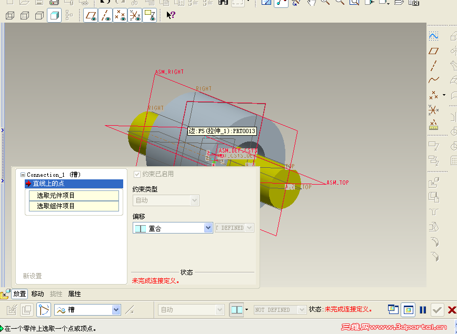
Task: Toggle the '约束已启用' checkbox
Action: point(137,174)
